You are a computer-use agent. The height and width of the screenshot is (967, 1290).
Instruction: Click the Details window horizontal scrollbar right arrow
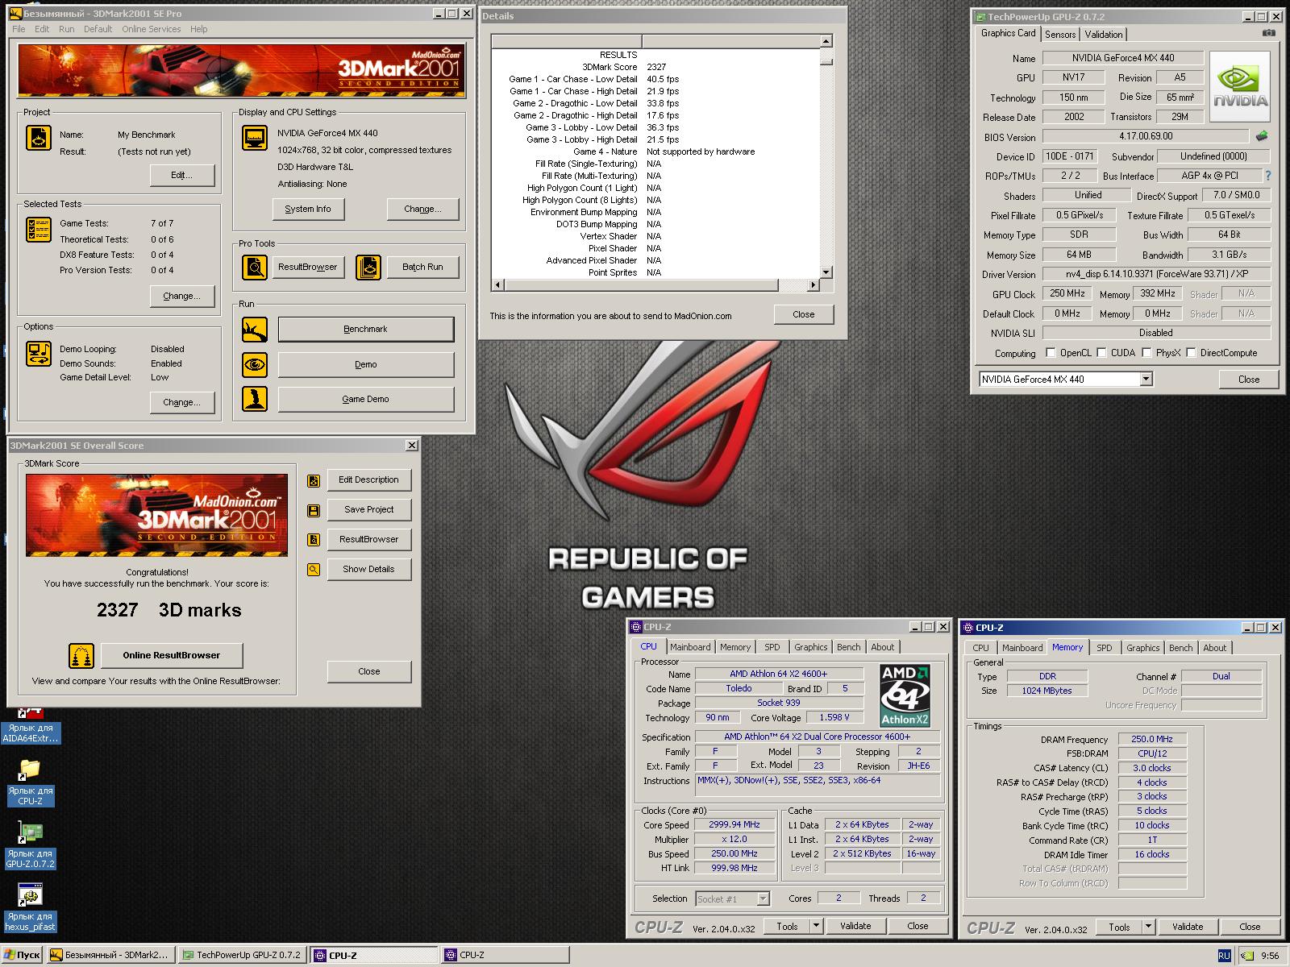813,284
